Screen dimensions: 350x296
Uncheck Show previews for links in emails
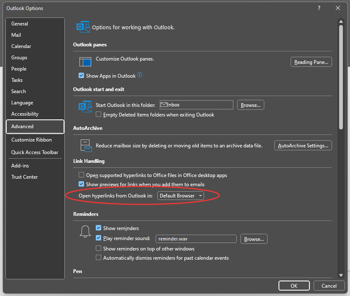click(x=81, y=184)
